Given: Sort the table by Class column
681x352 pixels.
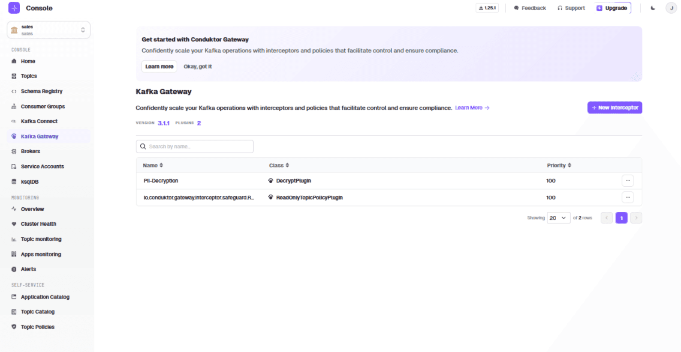Looking at the screenshot, I should (x=279, y=165).
